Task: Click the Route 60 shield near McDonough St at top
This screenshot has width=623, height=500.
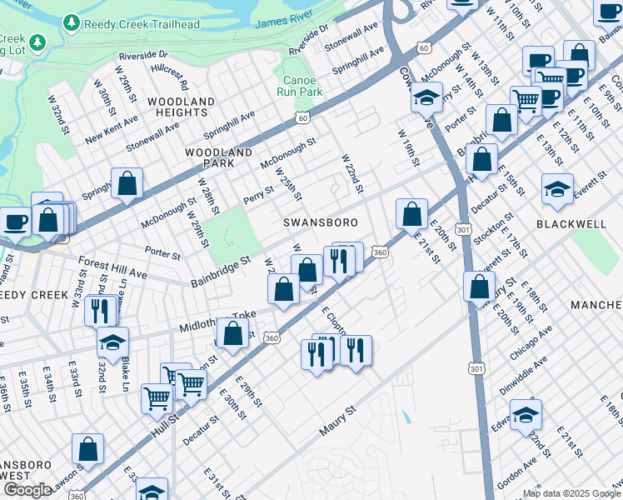Action: (424, 48)
